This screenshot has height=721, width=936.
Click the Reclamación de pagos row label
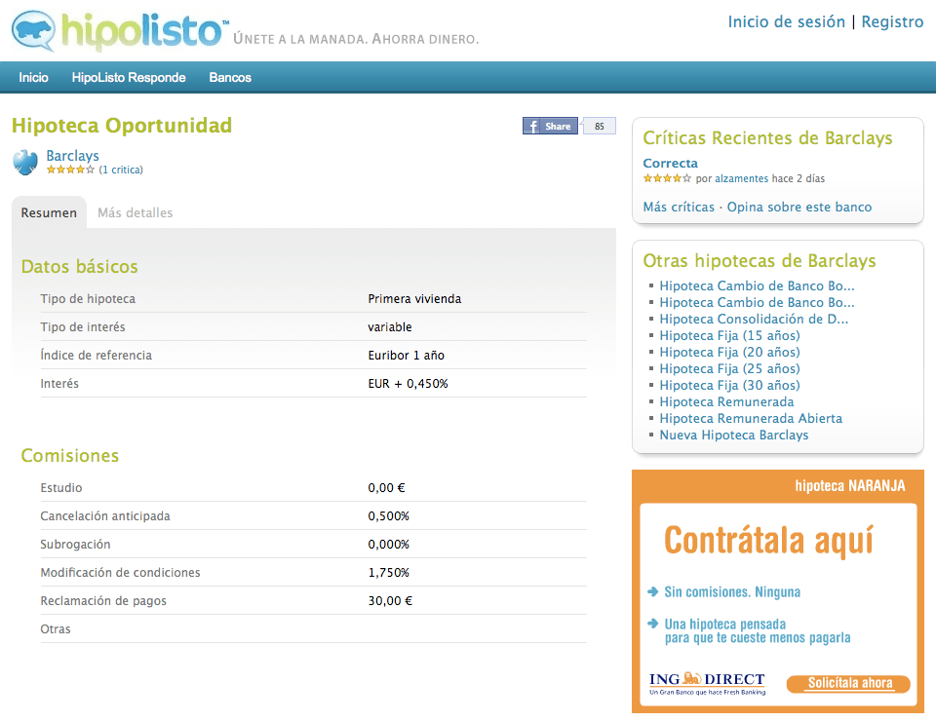(x=103, y=600)
